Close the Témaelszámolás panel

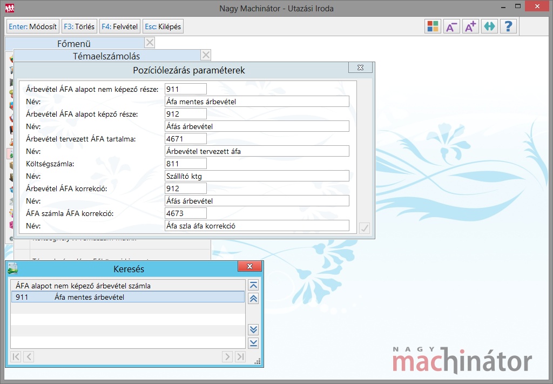(206, 55)
